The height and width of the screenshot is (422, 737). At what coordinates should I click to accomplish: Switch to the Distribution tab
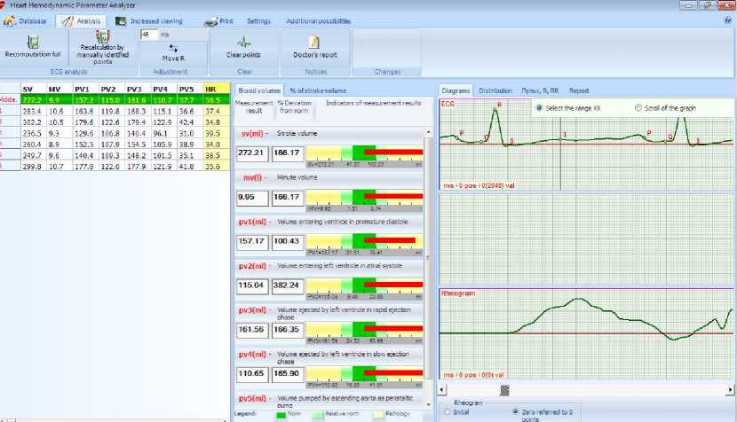pyautogui.click(x=495, y=90)
